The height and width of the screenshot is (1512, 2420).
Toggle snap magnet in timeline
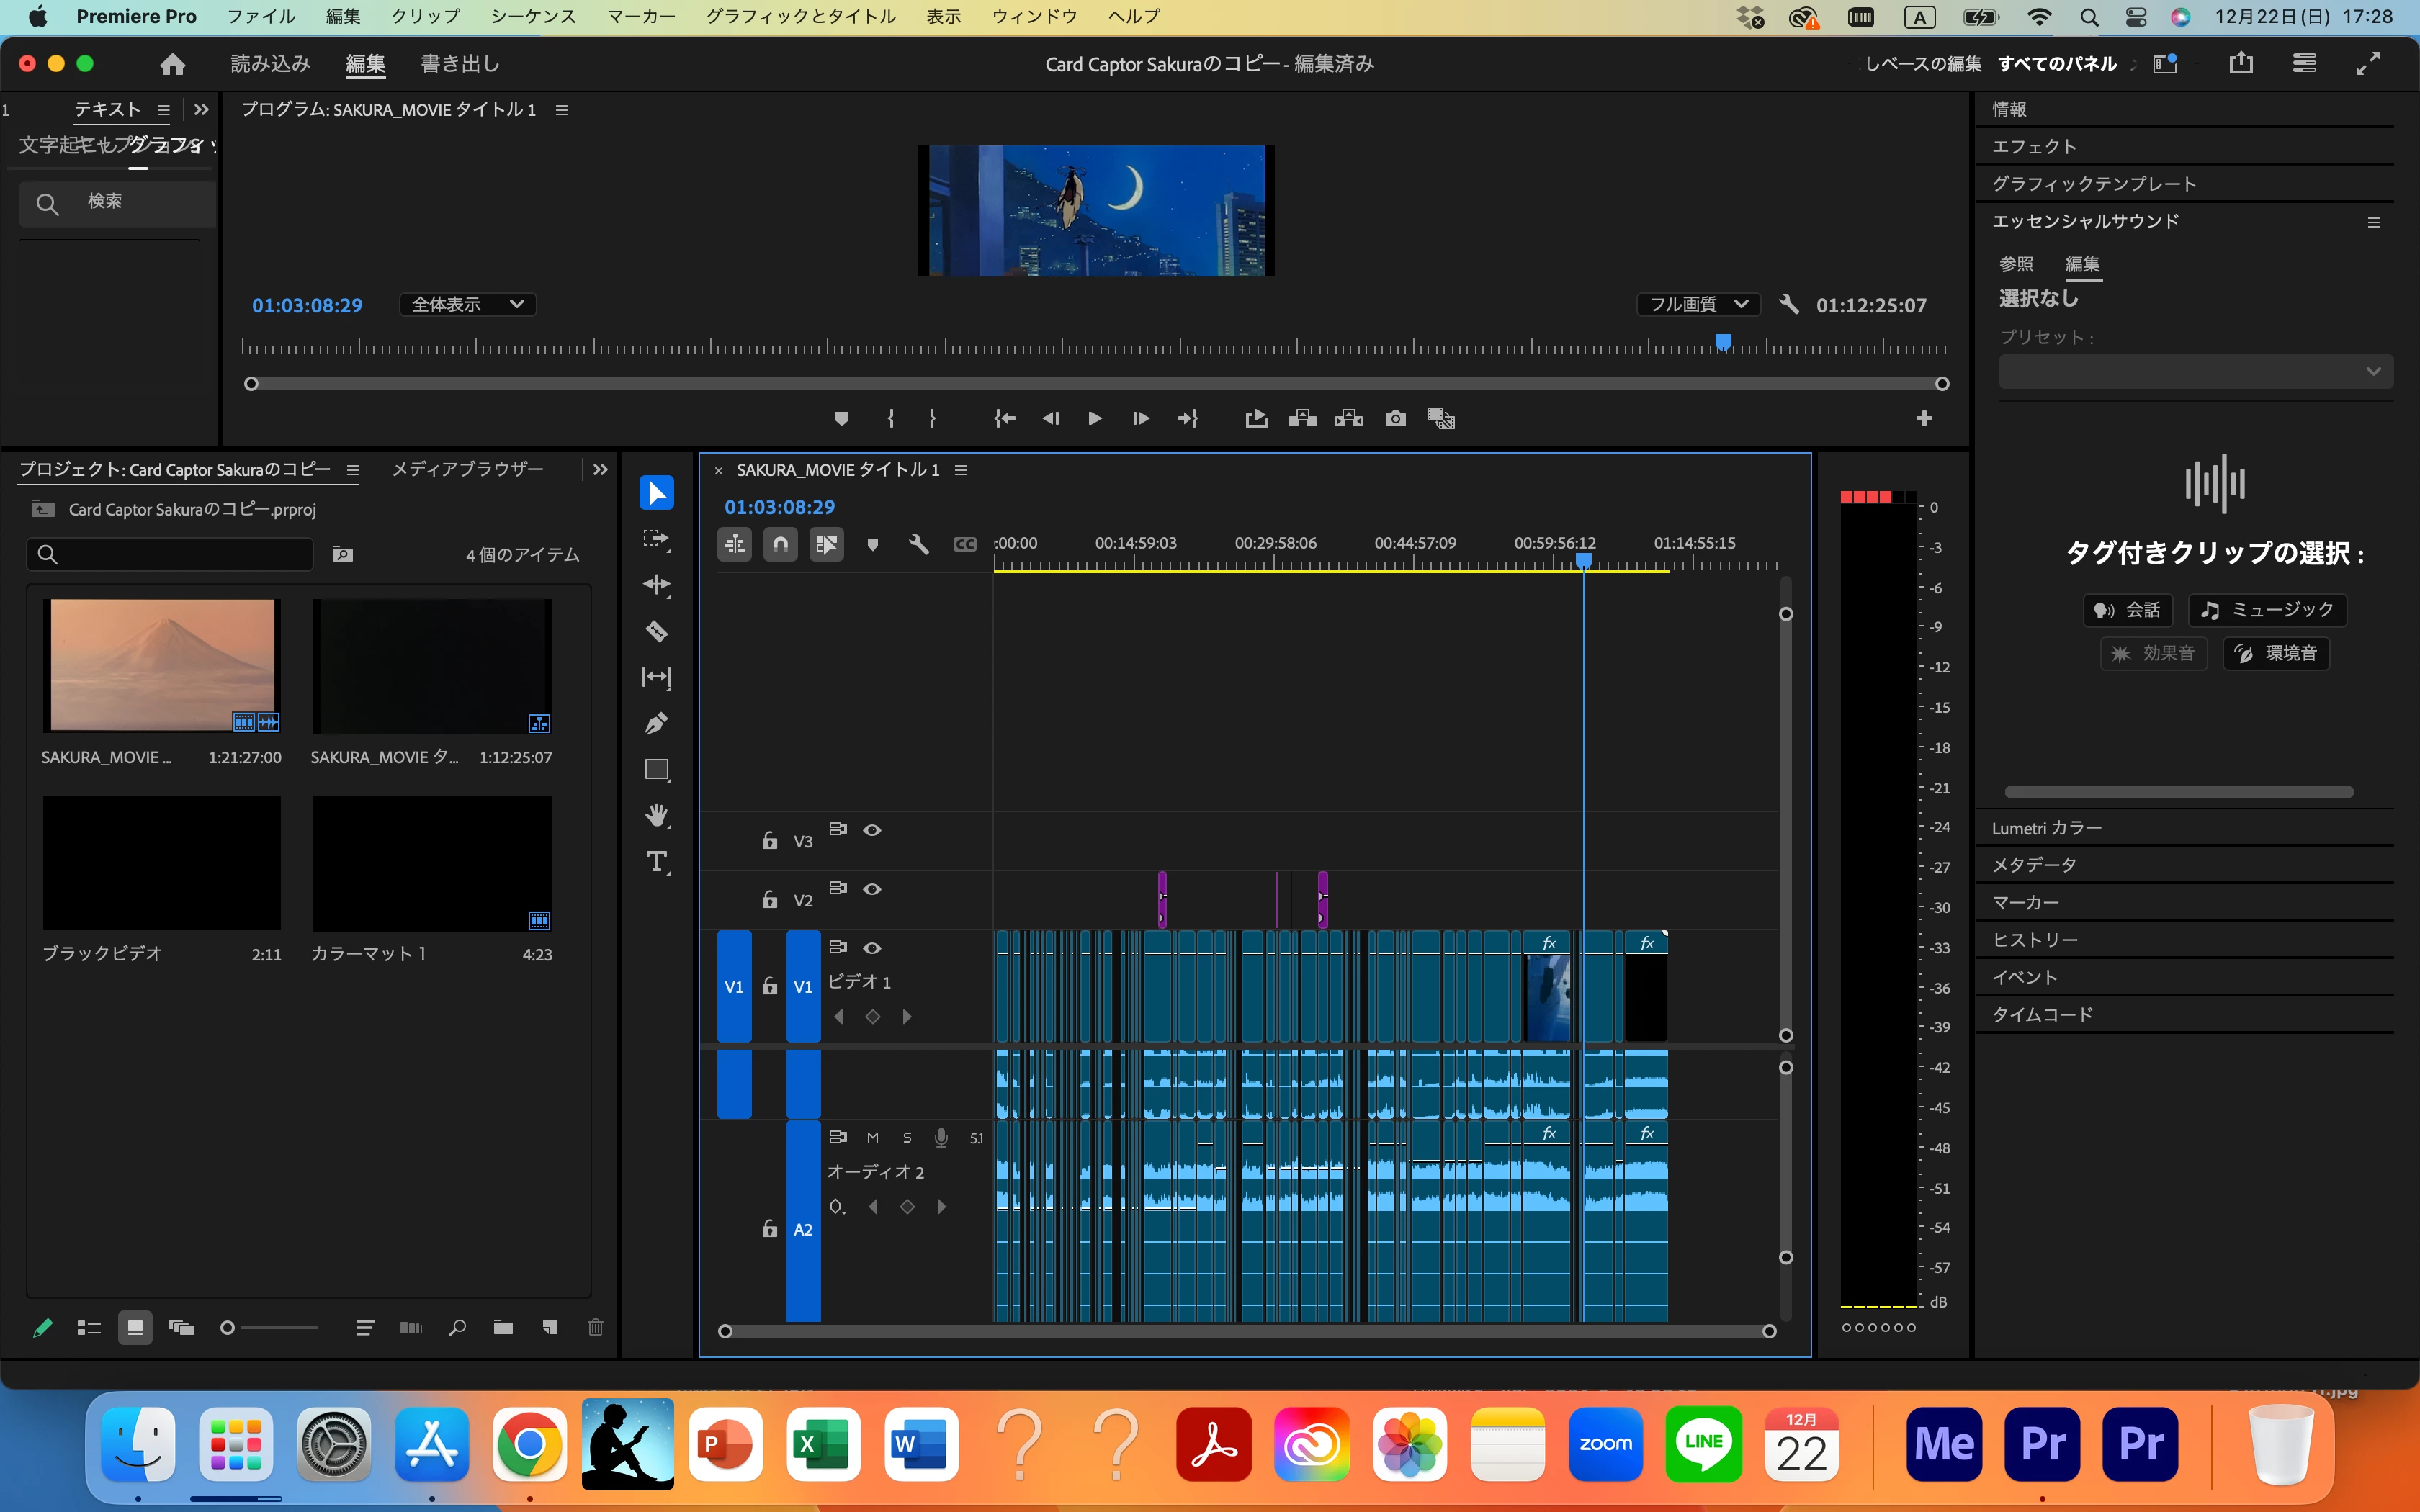[780, 544]
